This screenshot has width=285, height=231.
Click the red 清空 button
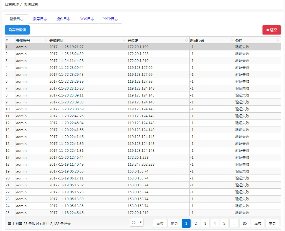tap(271, 30)
